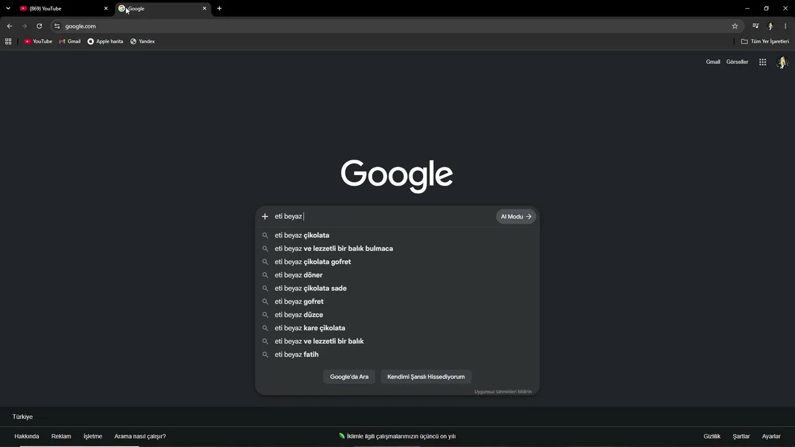Open the YouTube bookmark

[x=38, y=42]
